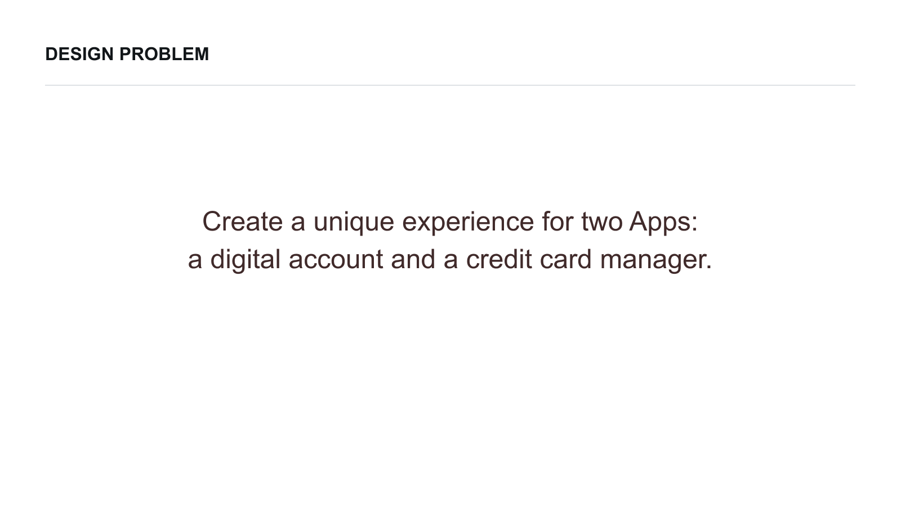Click the letter "a" before "digital"
The image size is (901, 506).
195,260
